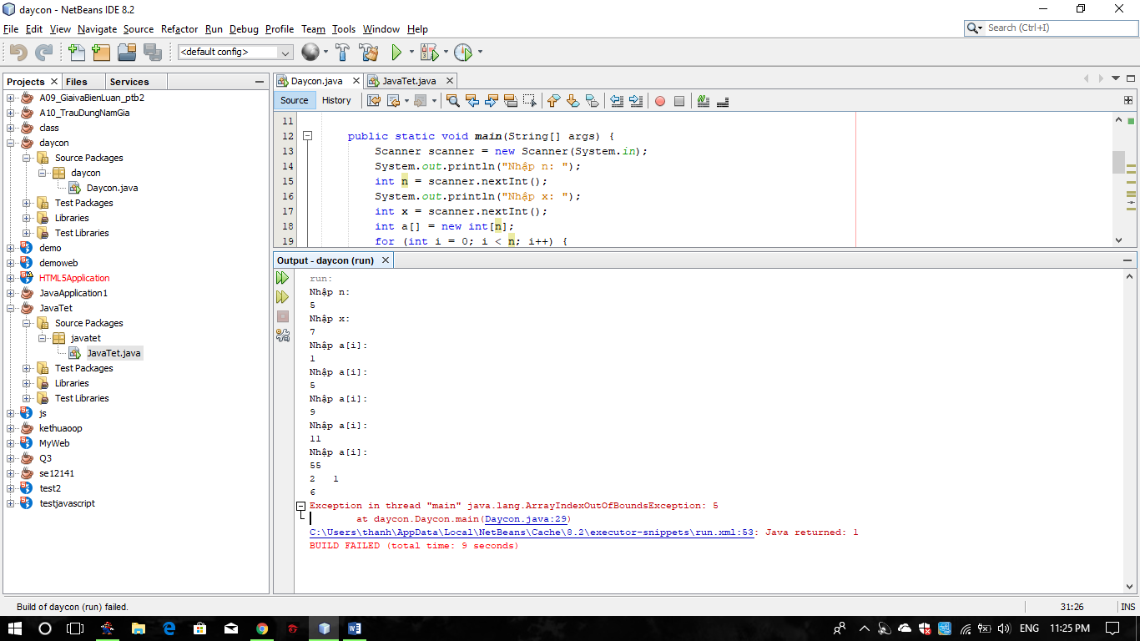The height and width of the screenshot is (641, 1140).
Task: Open Microsoft Word from the taskbar
Action: (354, 628)
